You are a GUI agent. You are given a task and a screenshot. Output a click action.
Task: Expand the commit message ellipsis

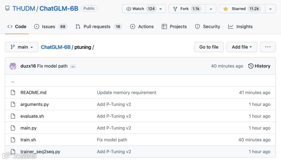pyautogui.click(x=73, y=66)
